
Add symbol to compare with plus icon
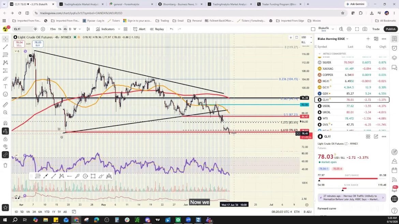pos(43,29)
